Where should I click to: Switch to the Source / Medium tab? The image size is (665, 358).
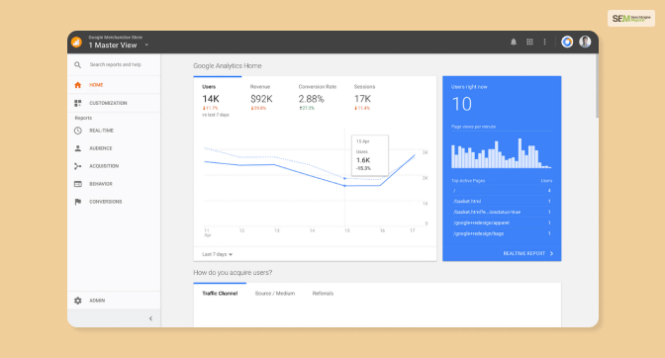pyautogui.click(x=275, y=293)
